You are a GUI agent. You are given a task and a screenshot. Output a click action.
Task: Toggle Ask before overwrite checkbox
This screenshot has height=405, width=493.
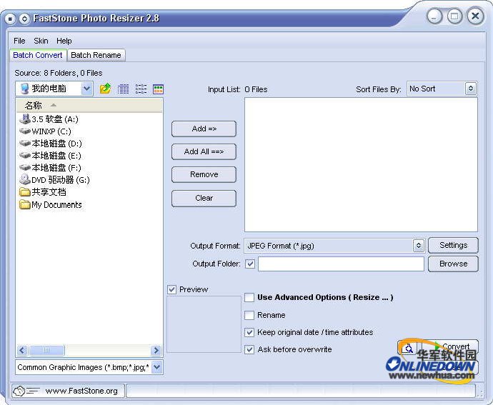click(x=249, y=349)
